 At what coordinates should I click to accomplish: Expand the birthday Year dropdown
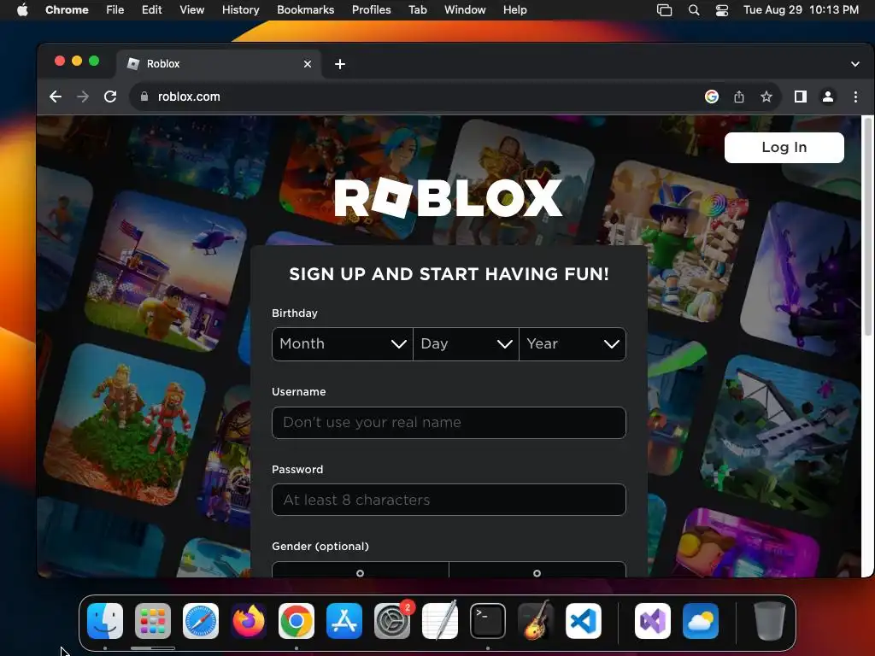573,343
